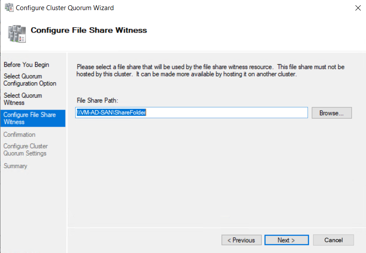This screenshot has width=366, height=253.
Task: Click the Summary step in sidebar
Action: point(15,166)
